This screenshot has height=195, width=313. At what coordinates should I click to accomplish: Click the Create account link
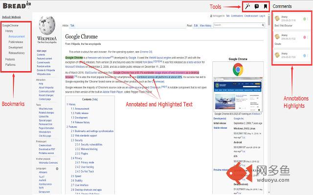pos(251,16)
